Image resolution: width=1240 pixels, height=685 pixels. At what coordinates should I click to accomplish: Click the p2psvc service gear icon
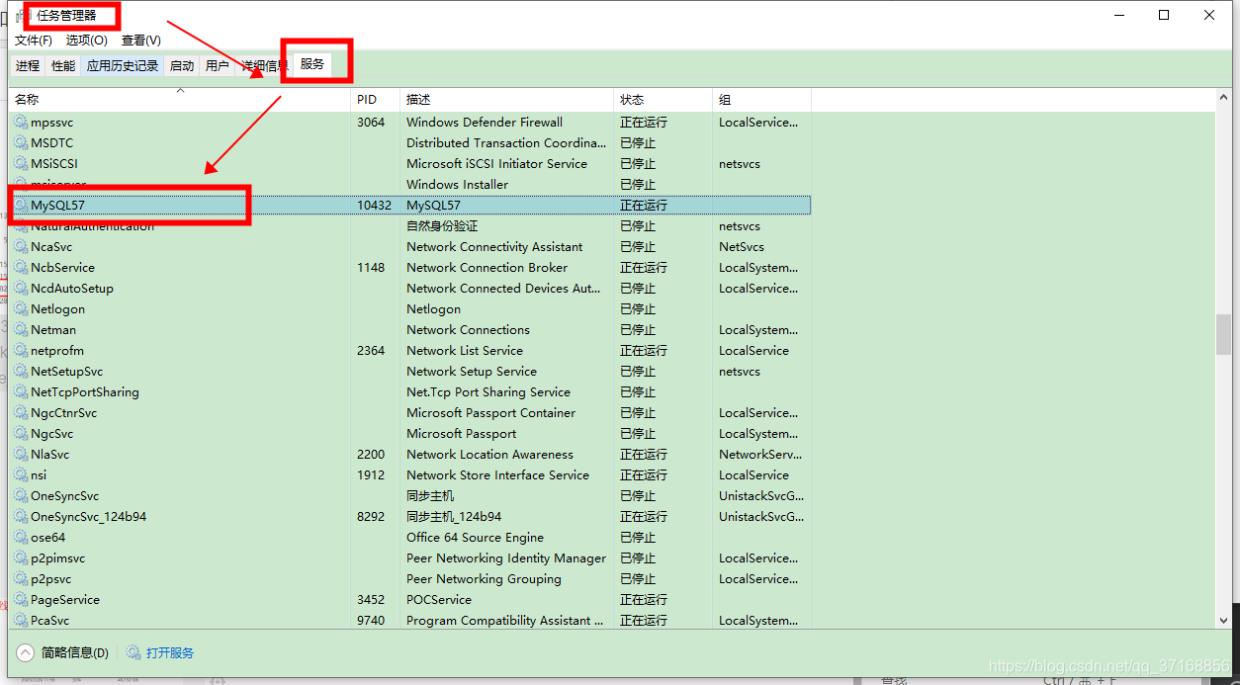(22, 579)
